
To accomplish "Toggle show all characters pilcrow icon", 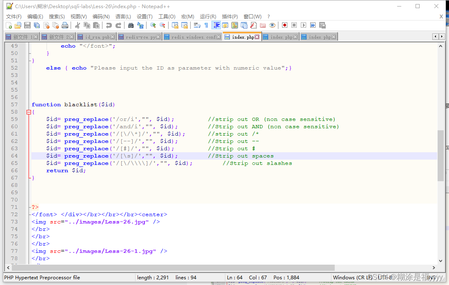I will point(206,25).
